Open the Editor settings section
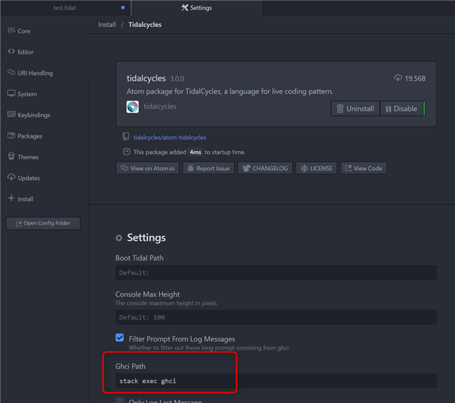455x403 pixels. [21, 52]
